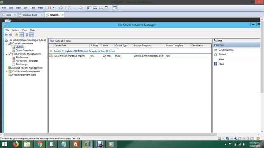Select Storage Reports Management in the tree
The width and height of the screenshot is (264, 148).
coord(28,68)
